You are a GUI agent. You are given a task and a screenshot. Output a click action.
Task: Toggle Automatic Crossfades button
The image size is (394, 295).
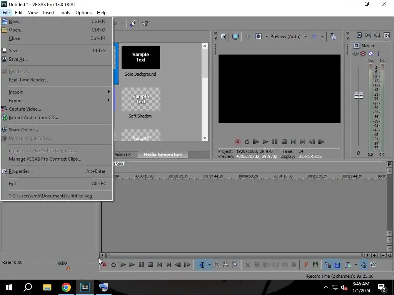coord(337,265)
